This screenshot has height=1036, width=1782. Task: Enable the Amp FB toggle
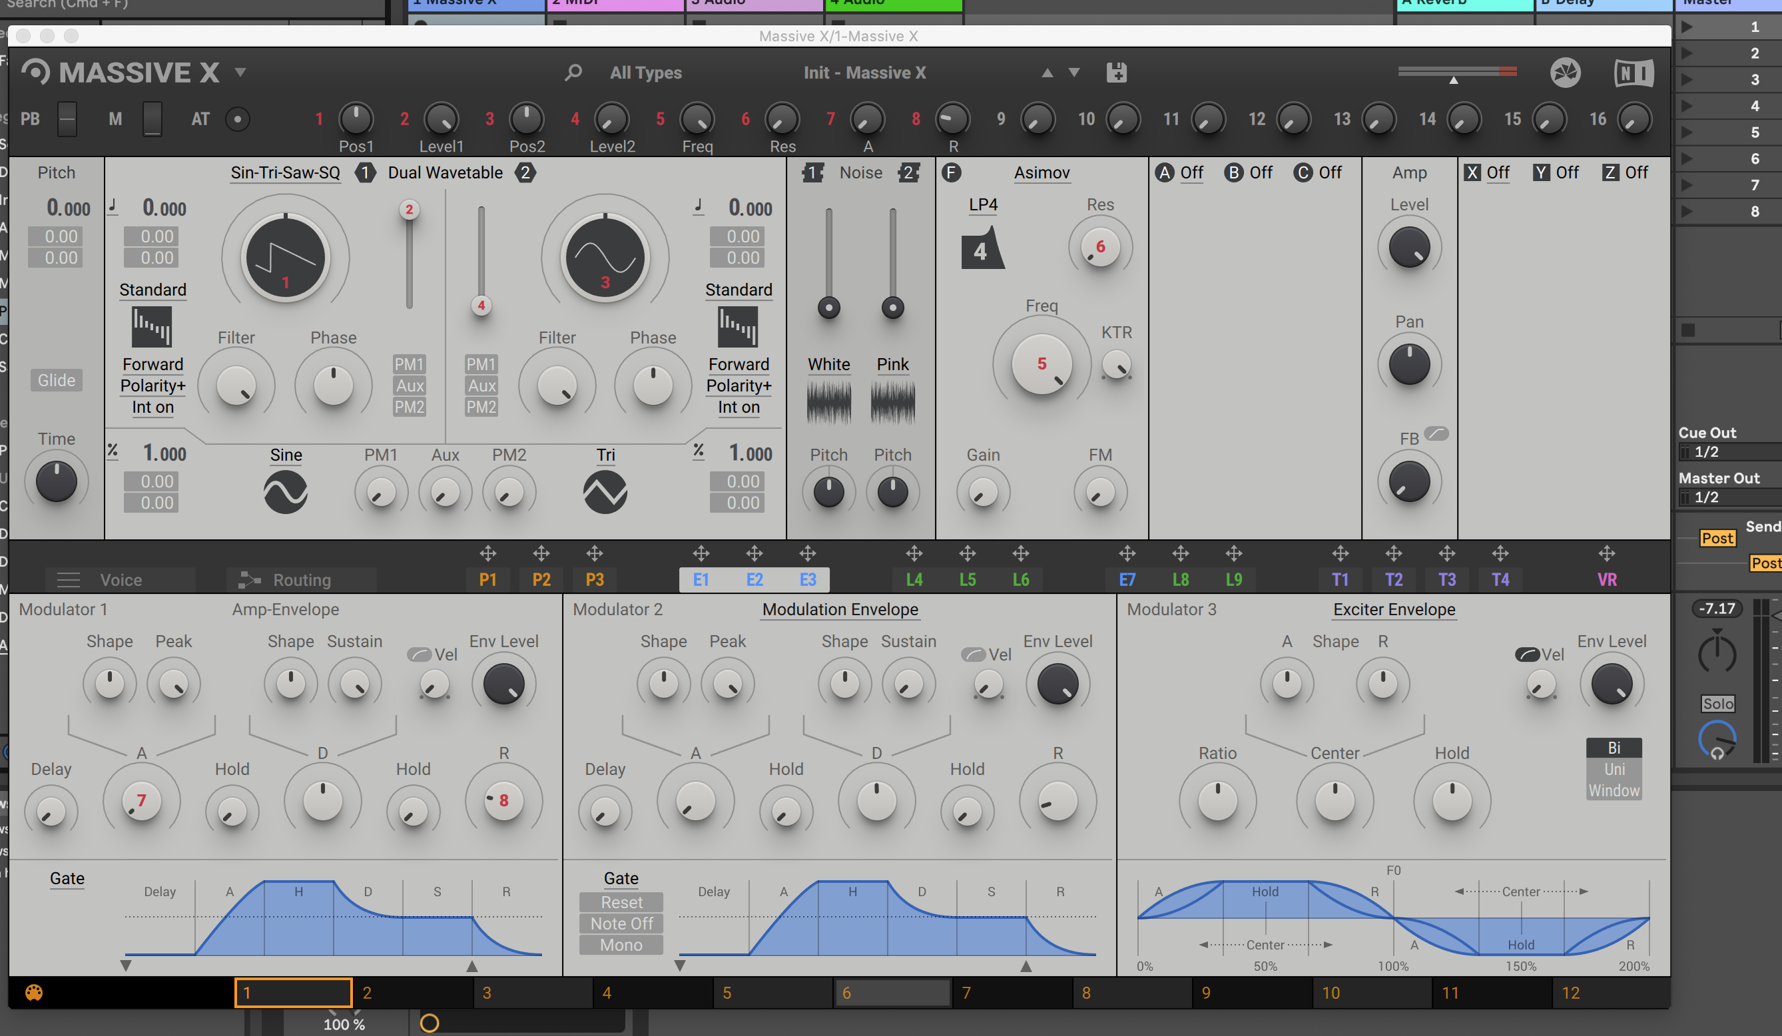point(1436,433)
